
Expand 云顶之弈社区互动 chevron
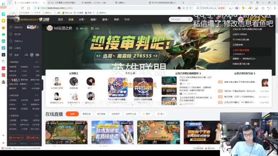point(254,73)
